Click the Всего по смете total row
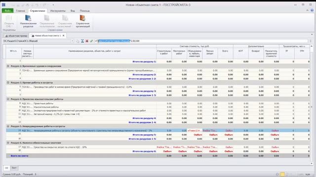Viewport: 316px width, 177px height. pyautogui.click(x=158, y=156)
